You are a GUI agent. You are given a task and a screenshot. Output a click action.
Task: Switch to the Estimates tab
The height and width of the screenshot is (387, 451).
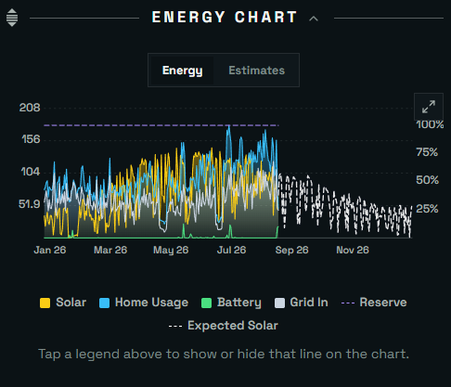(x=256, y=71)
